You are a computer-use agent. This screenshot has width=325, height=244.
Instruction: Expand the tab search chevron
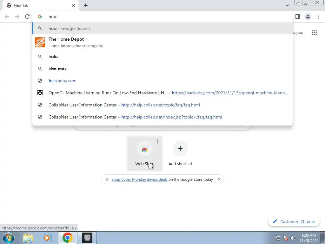click(x=287, y=5)
